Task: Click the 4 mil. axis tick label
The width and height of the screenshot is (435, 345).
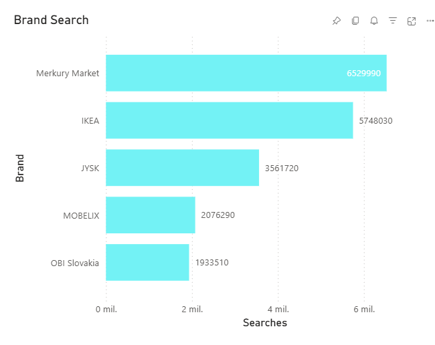Action: coord(278,310)
